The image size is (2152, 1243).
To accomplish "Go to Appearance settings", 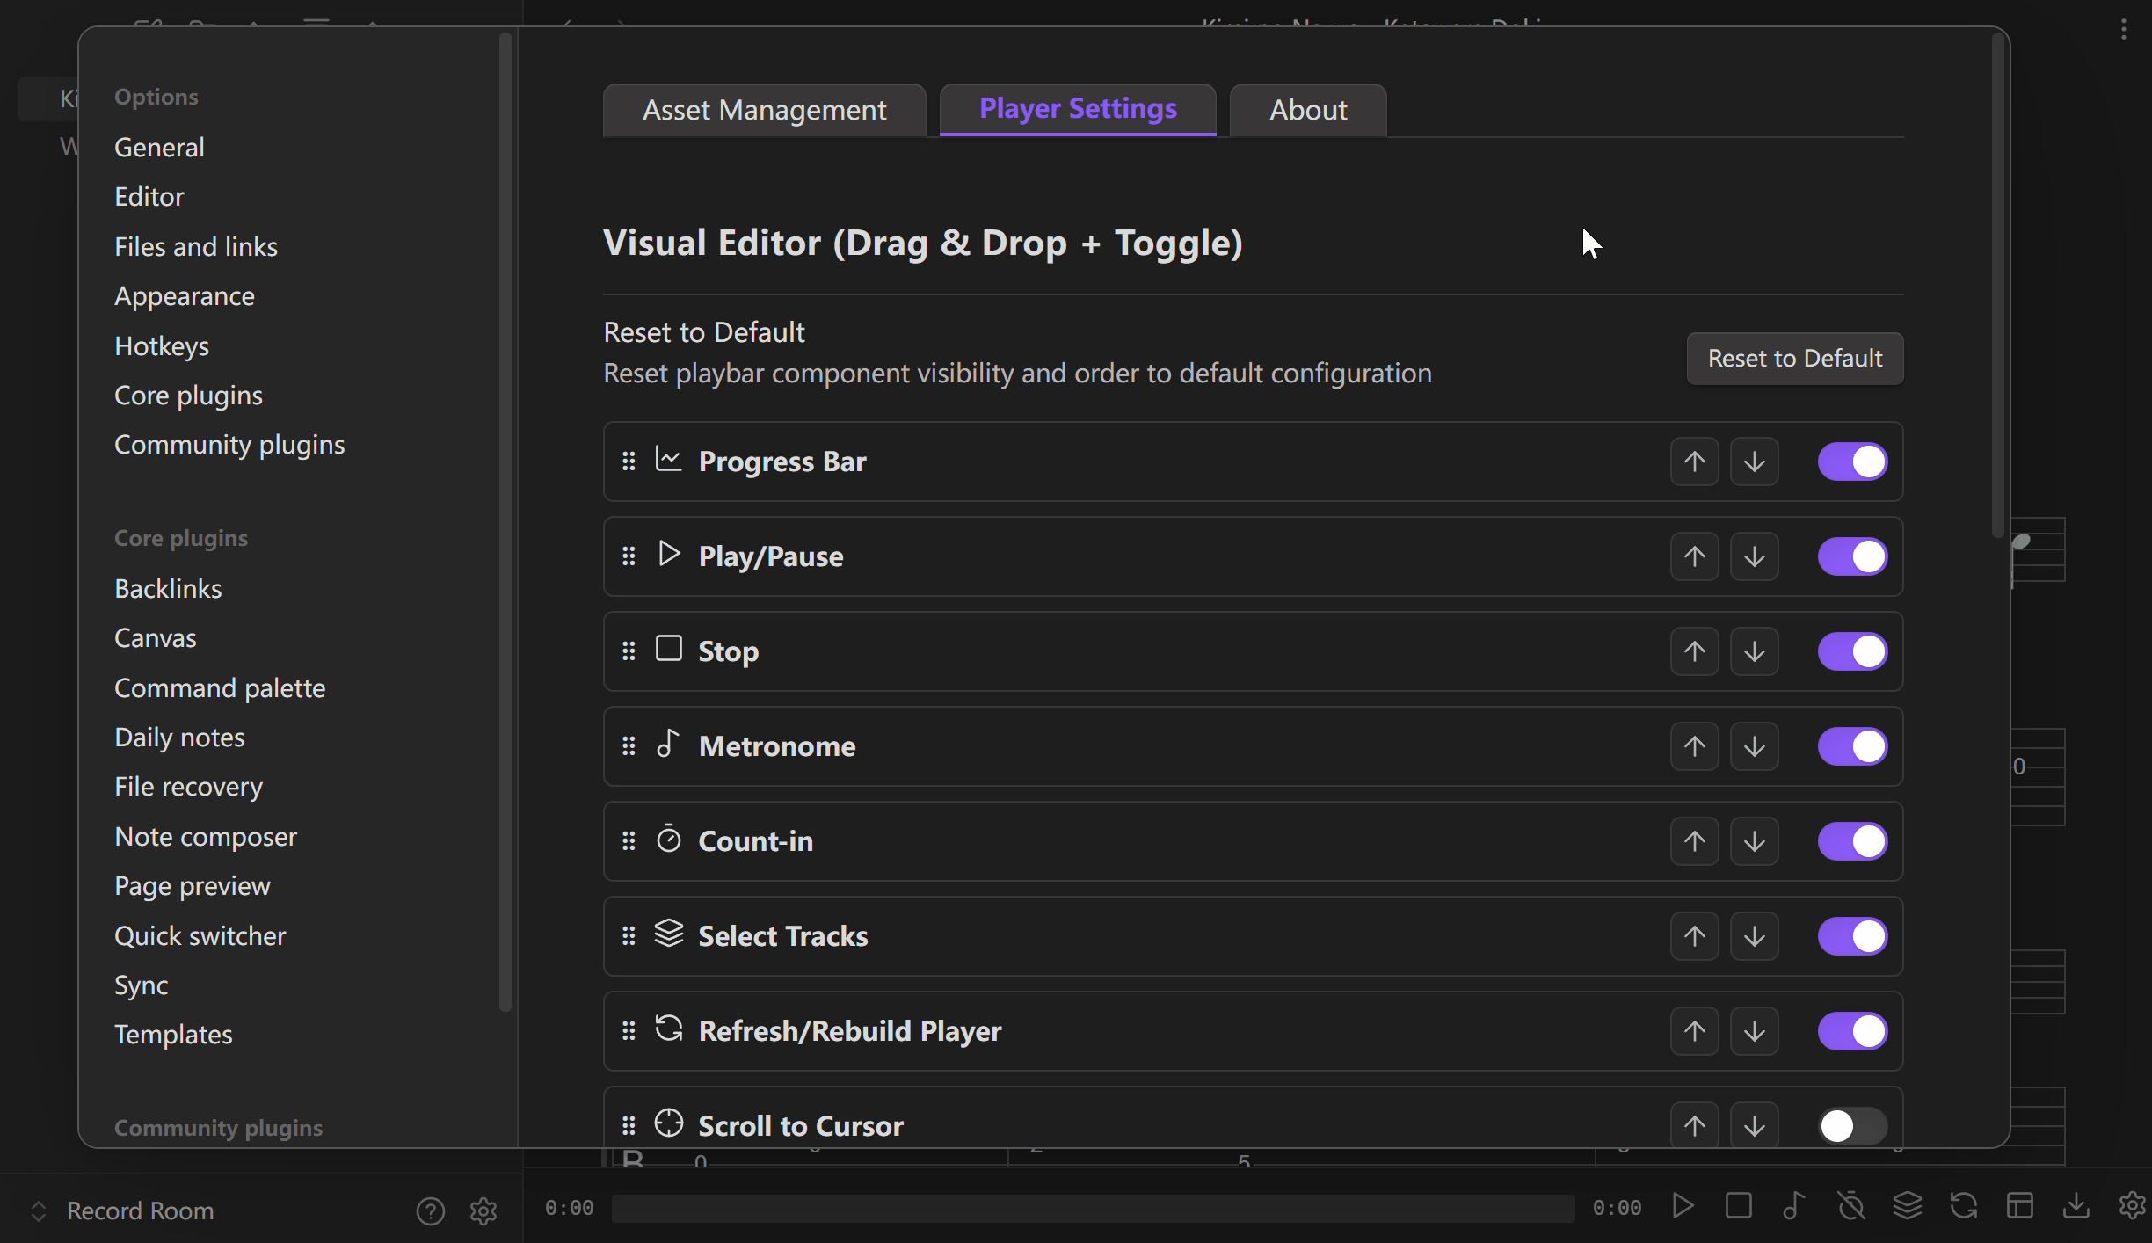I will pyautogui.click(x=185, y=296).
